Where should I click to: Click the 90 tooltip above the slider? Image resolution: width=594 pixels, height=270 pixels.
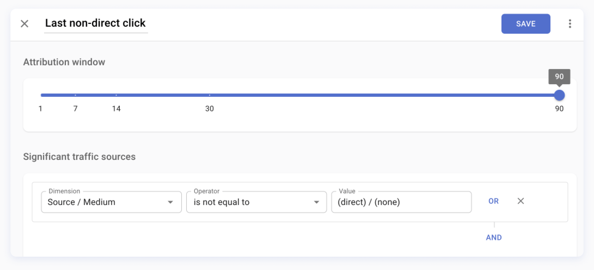(559, 76)
